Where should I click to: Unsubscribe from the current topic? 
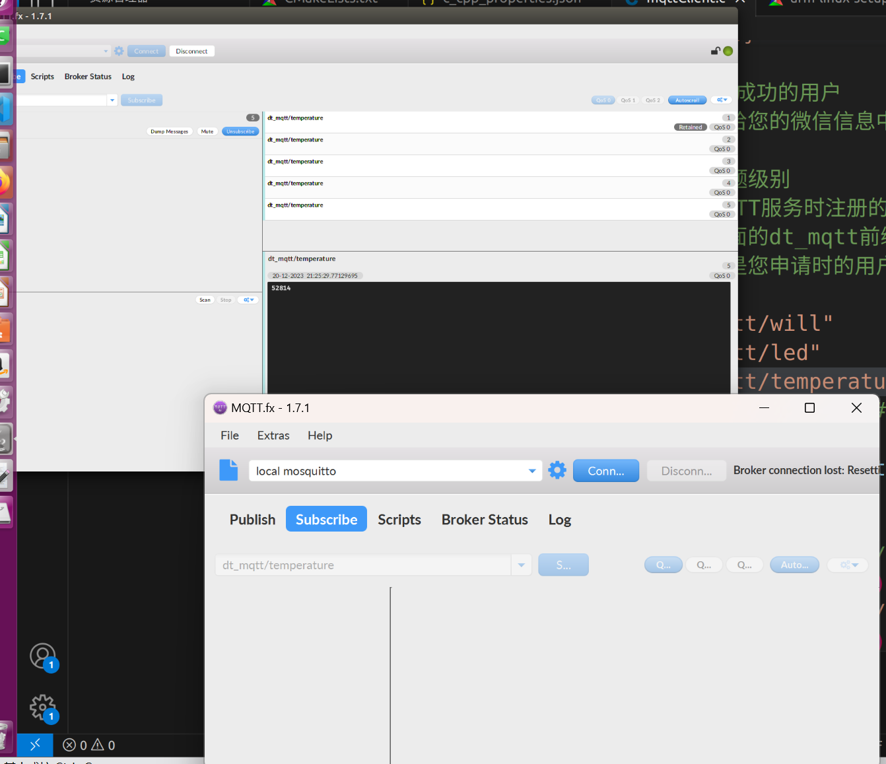[240, 131]
